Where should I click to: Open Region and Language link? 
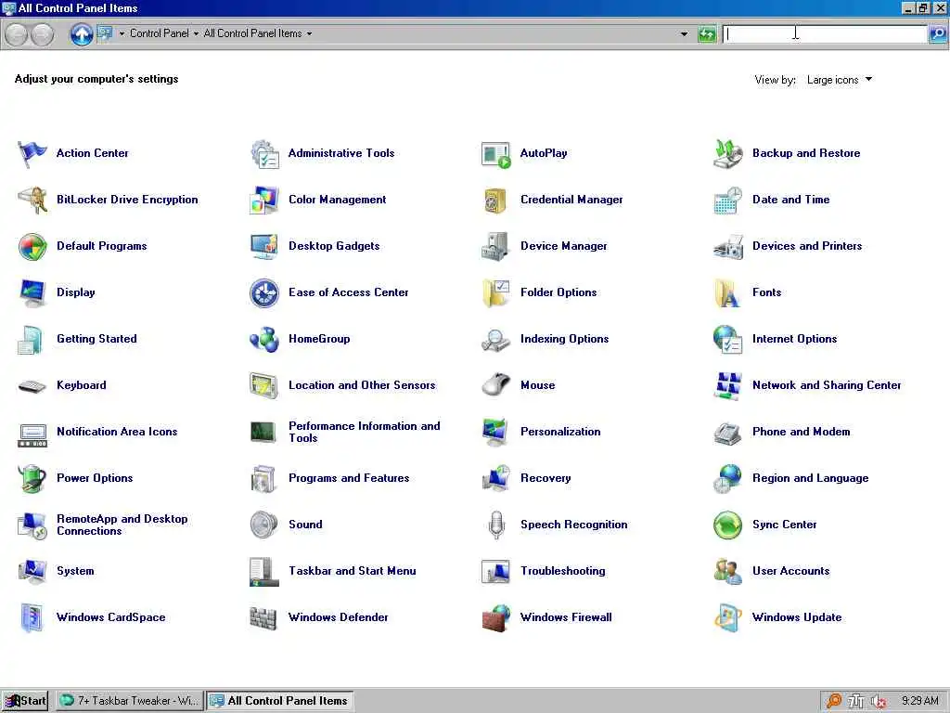[810, 478]
